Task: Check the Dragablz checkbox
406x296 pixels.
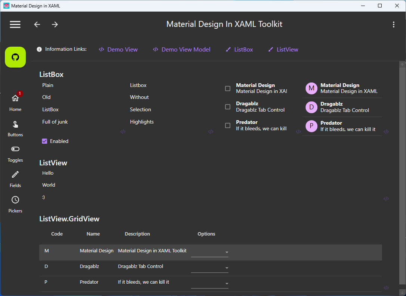Action: click(228, 107)
